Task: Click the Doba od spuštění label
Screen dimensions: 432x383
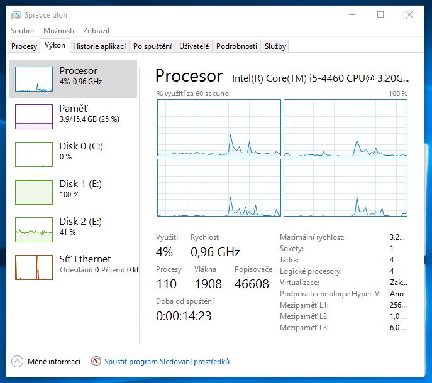Action: [x=185, y=301]
